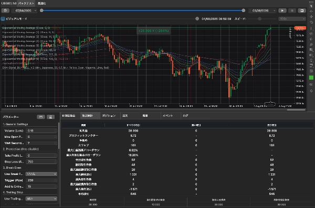
Task: Click the 2. Protection (0 to disable) header
Action: point(20,149)
